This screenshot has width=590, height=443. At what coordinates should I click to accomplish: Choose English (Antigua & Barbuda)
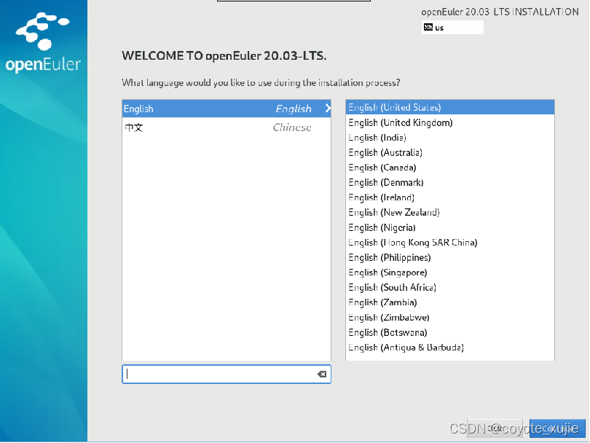click(450, 348)
